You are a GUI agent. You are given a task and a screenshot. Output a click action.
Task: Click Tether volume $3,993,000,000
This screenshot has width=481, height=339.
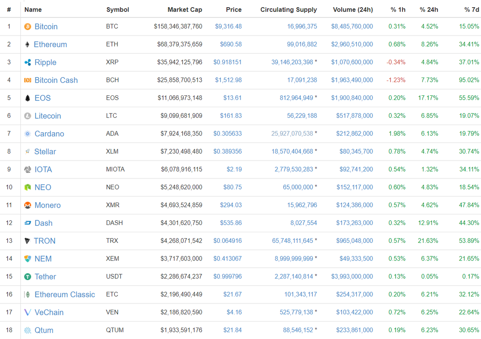[x=352, y=276]
